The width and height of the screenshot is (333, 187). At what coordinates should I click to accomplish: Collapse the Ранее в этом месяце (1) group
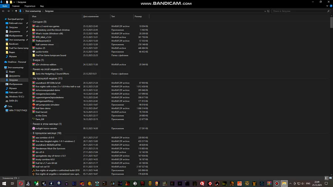31,124
